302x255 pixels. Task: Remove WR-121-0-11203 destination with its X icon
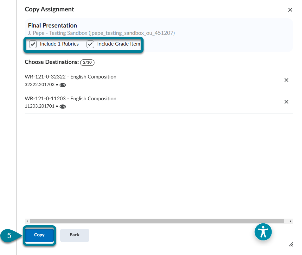coord(286,102)
